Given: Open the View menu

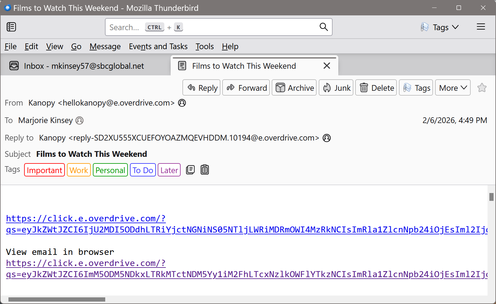Looking at the screenshot, I should pos(55,46).
